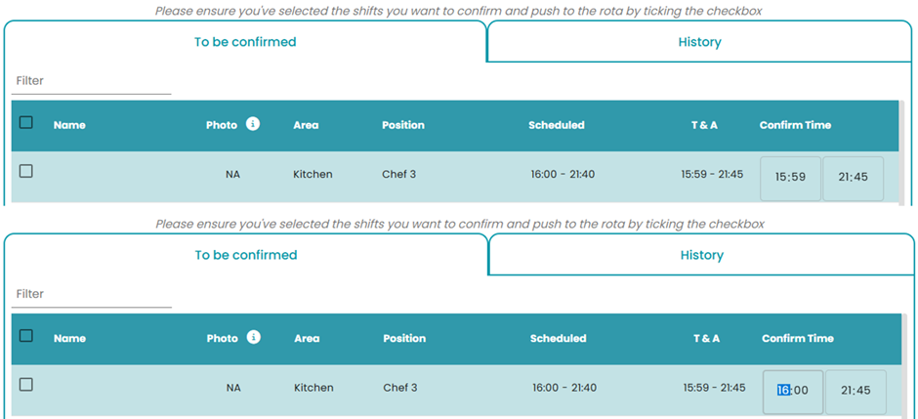Click the lower Filter text field
918x419 pixels.
pyautogui.click(x=92, y=294)
